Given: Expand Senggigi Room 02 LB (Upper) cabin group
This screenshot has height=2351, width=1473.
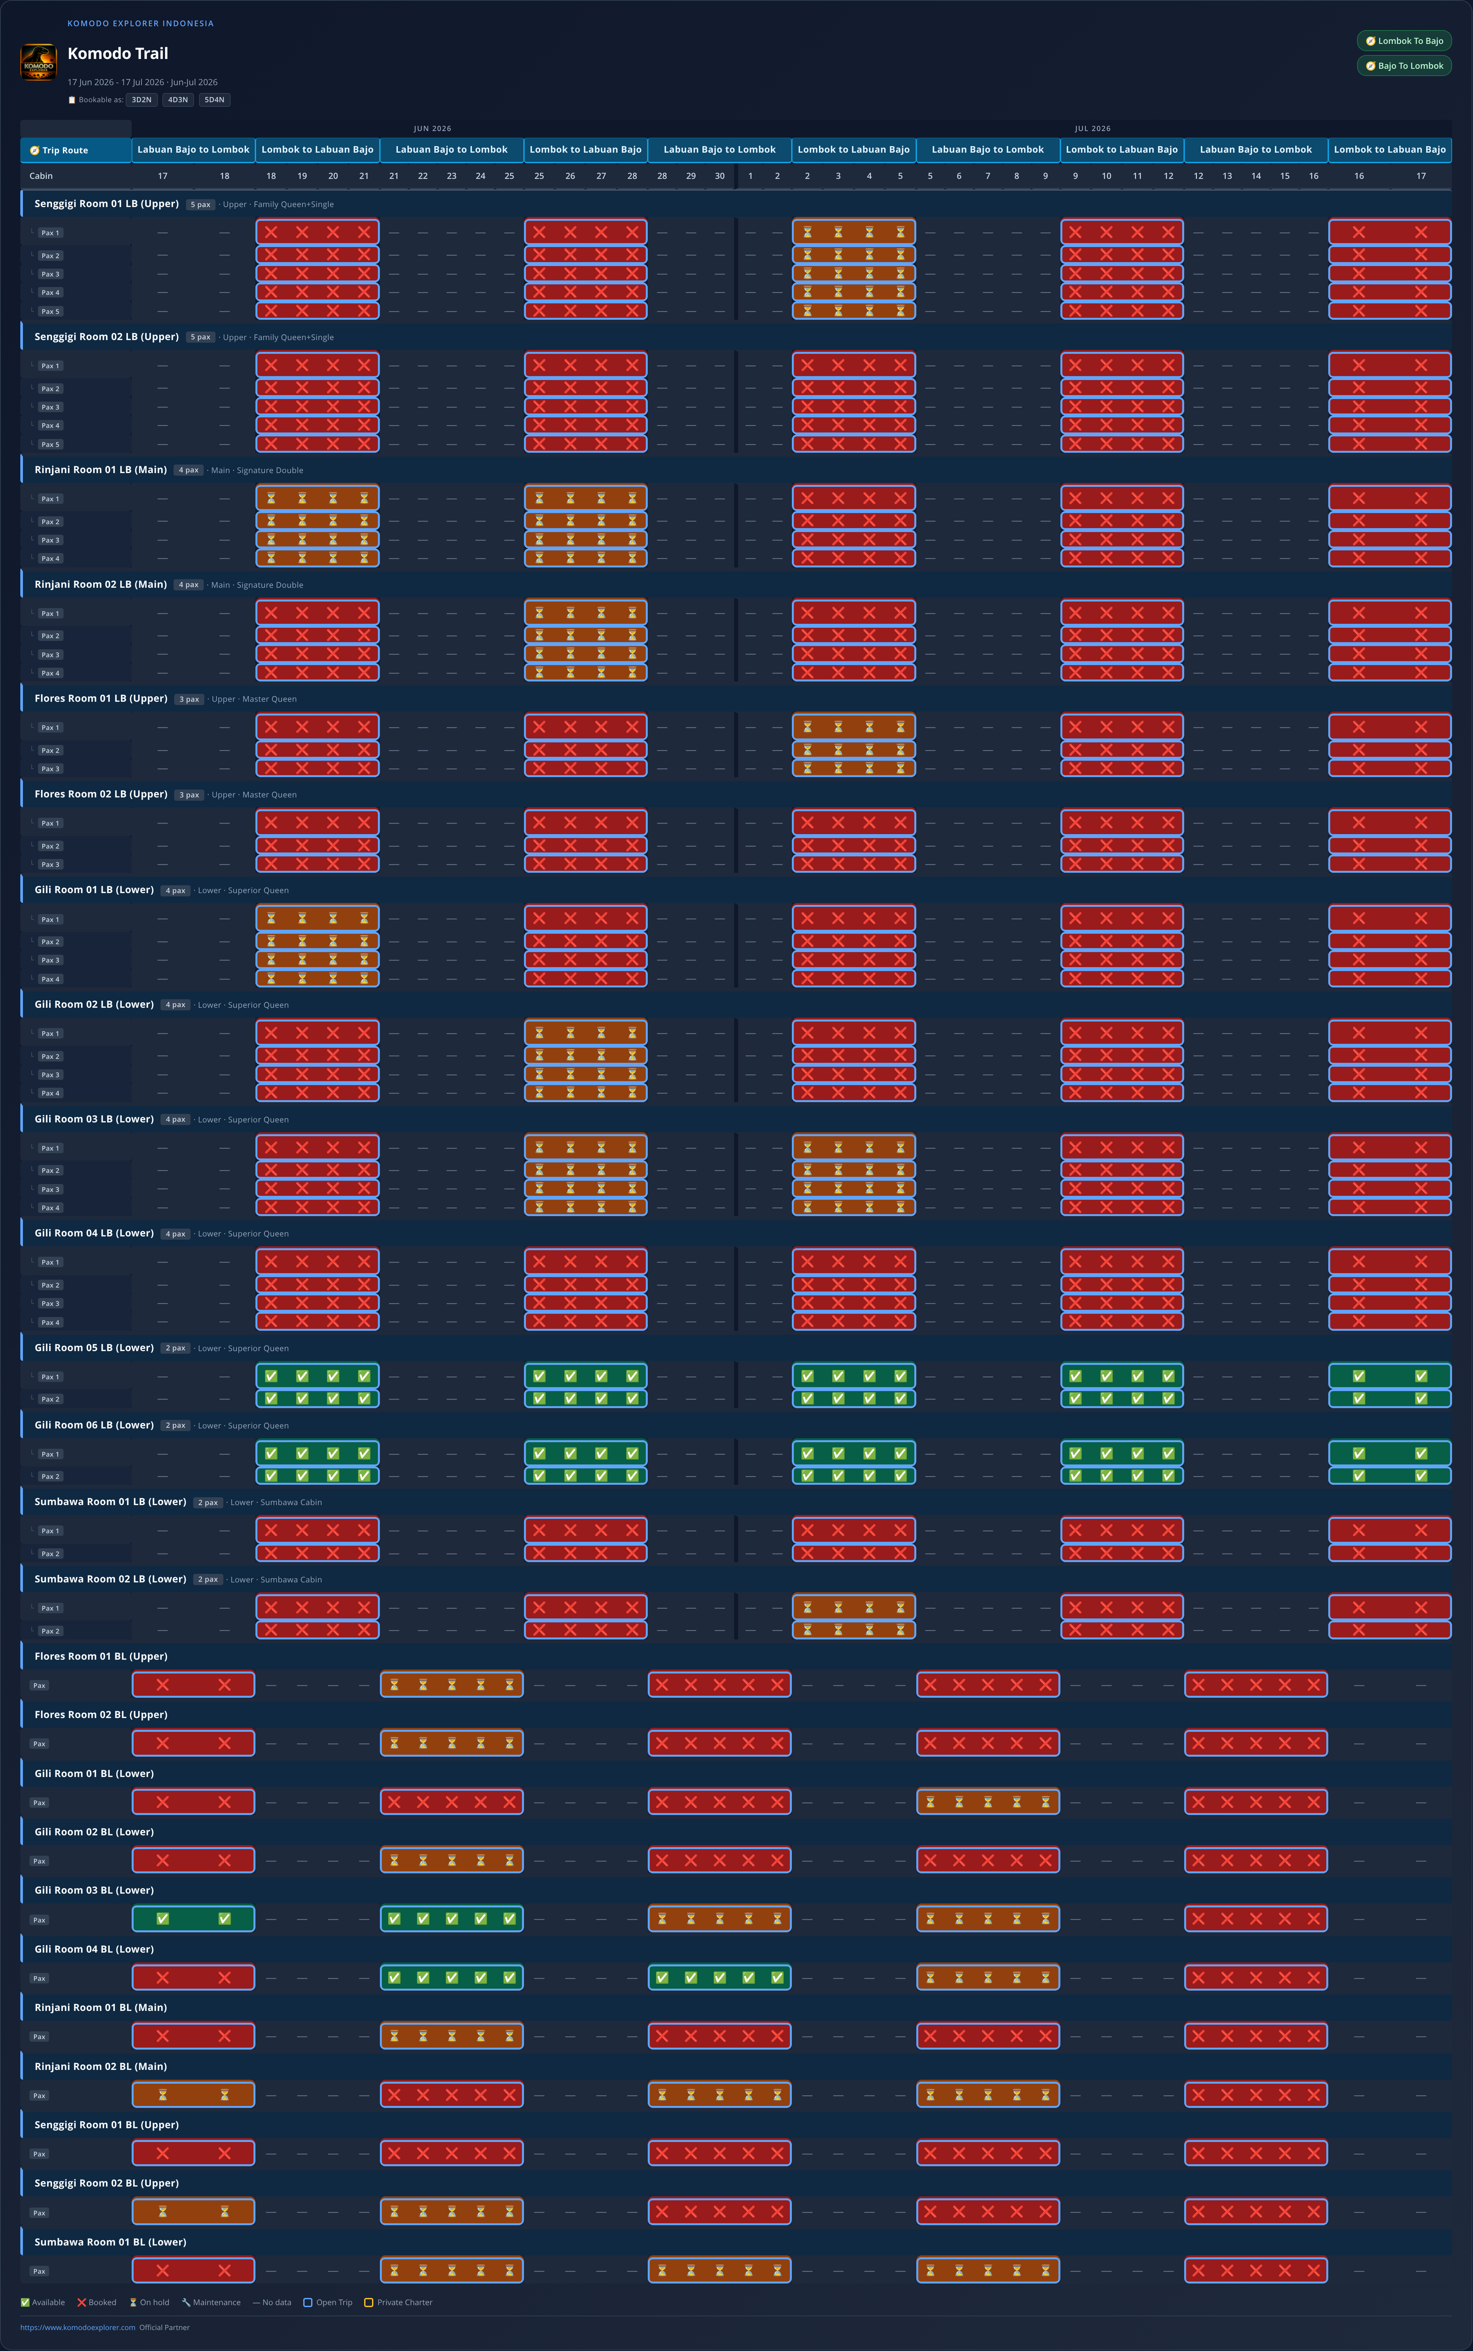Looking at the screenshot, I should (736, 337).
